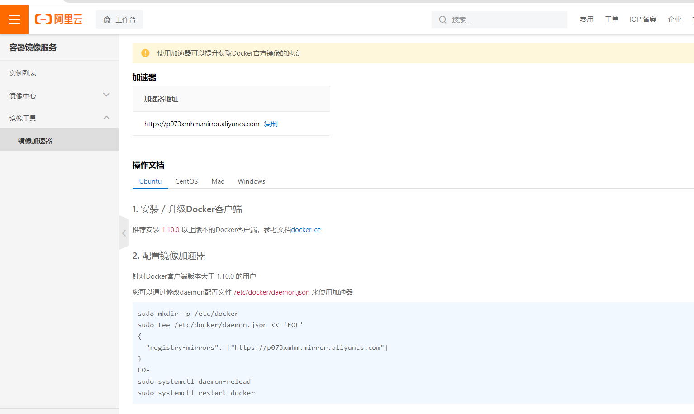Click the 操作文档 section heading
Screen dimensions: 694x414
[x=148, y=165]
